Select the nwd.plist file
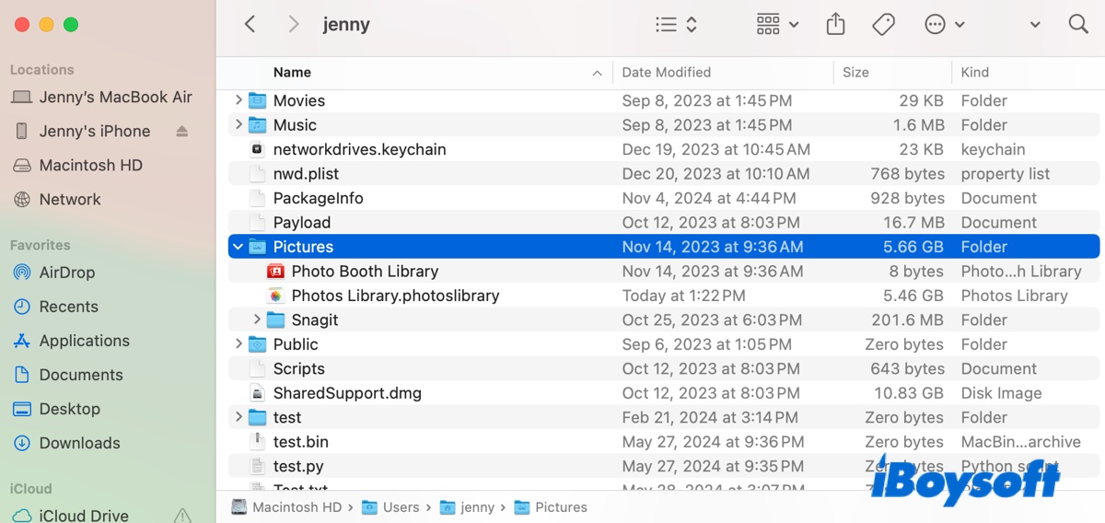 click(x=306, y=173)
